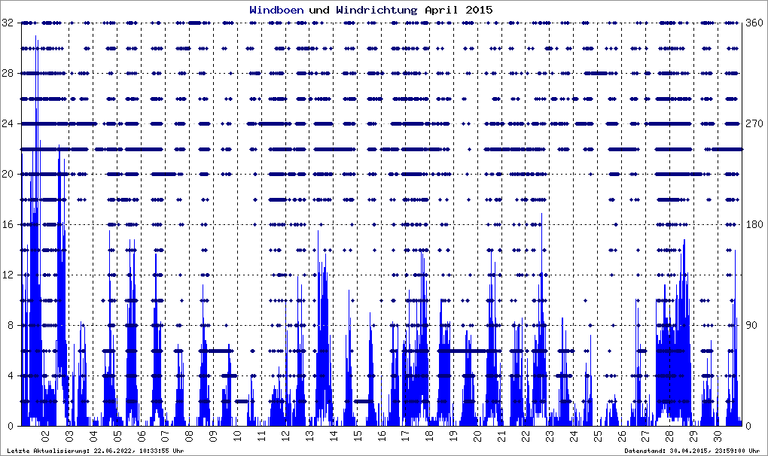768x456 pixels.
Task: Click left axis value 16
Action: [8, 224]
